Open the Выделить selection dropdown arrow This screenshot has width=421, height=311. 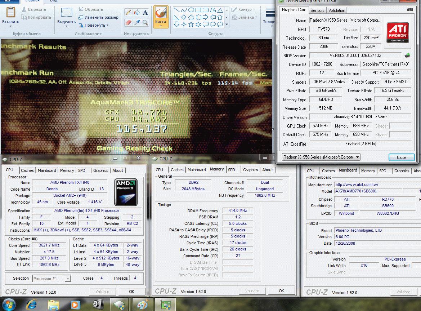point(66,26)
